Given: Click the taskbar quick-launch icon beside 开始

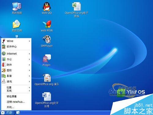Looking at the screenshot, I should coord(18,113).
